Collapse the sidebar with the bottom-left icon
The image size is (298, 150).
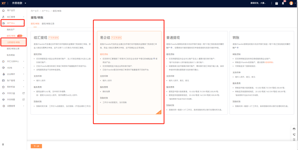3,144
